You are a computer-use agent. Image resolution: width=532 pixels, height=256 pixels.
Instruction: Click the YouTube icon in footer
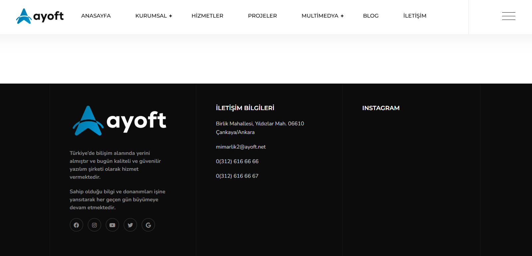pos(112,225)
